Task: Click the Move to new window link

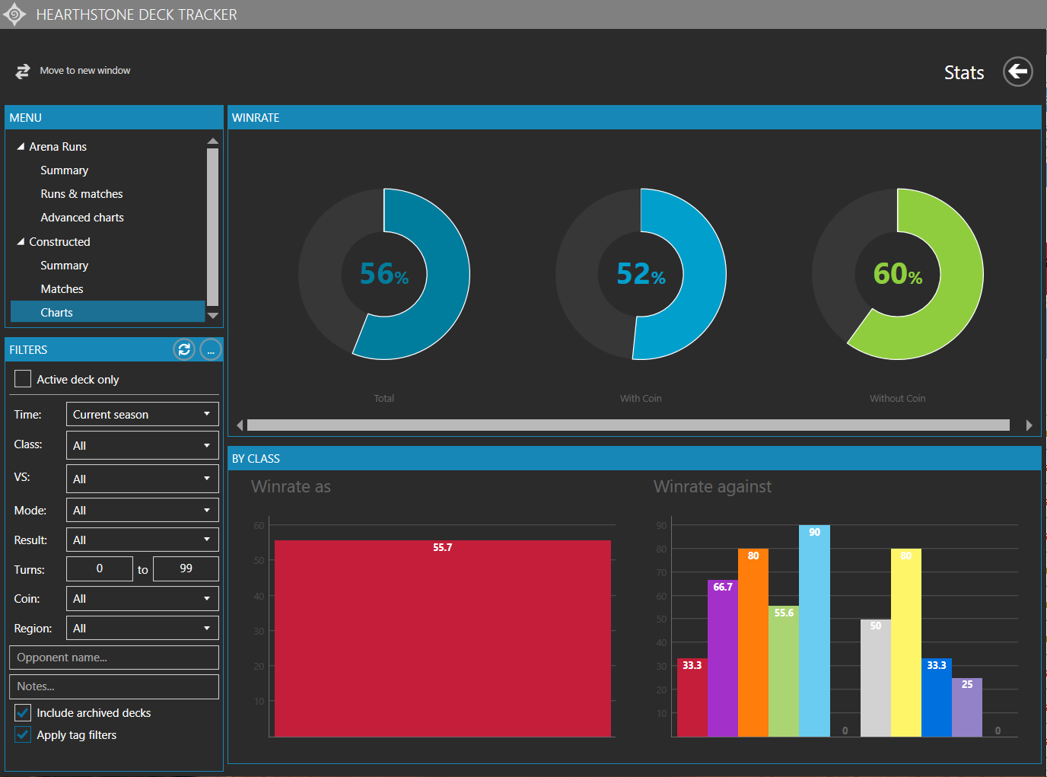Action: point(85,71)
